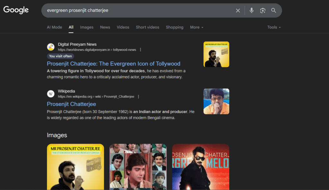
Task: Click the Digital Preeyam News favicon
Action: coord(50,47)
